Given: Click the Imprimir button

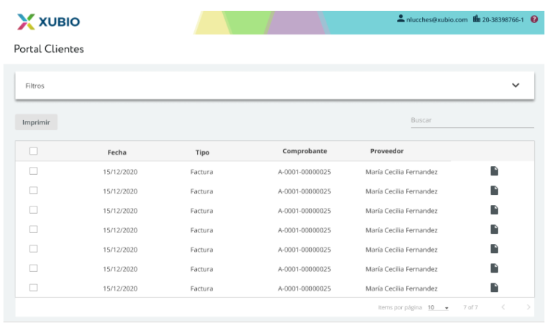Looking at the screenshot, I should [x=36, y=122].
